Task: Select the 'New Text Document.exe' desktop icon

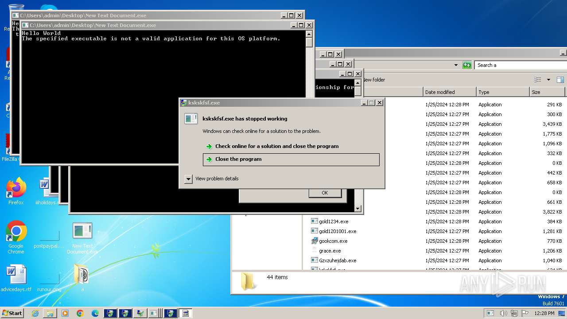Action: [82, 238]
